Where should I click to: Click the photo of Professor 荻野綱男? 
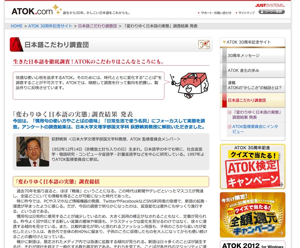click(x=33, y=151)
